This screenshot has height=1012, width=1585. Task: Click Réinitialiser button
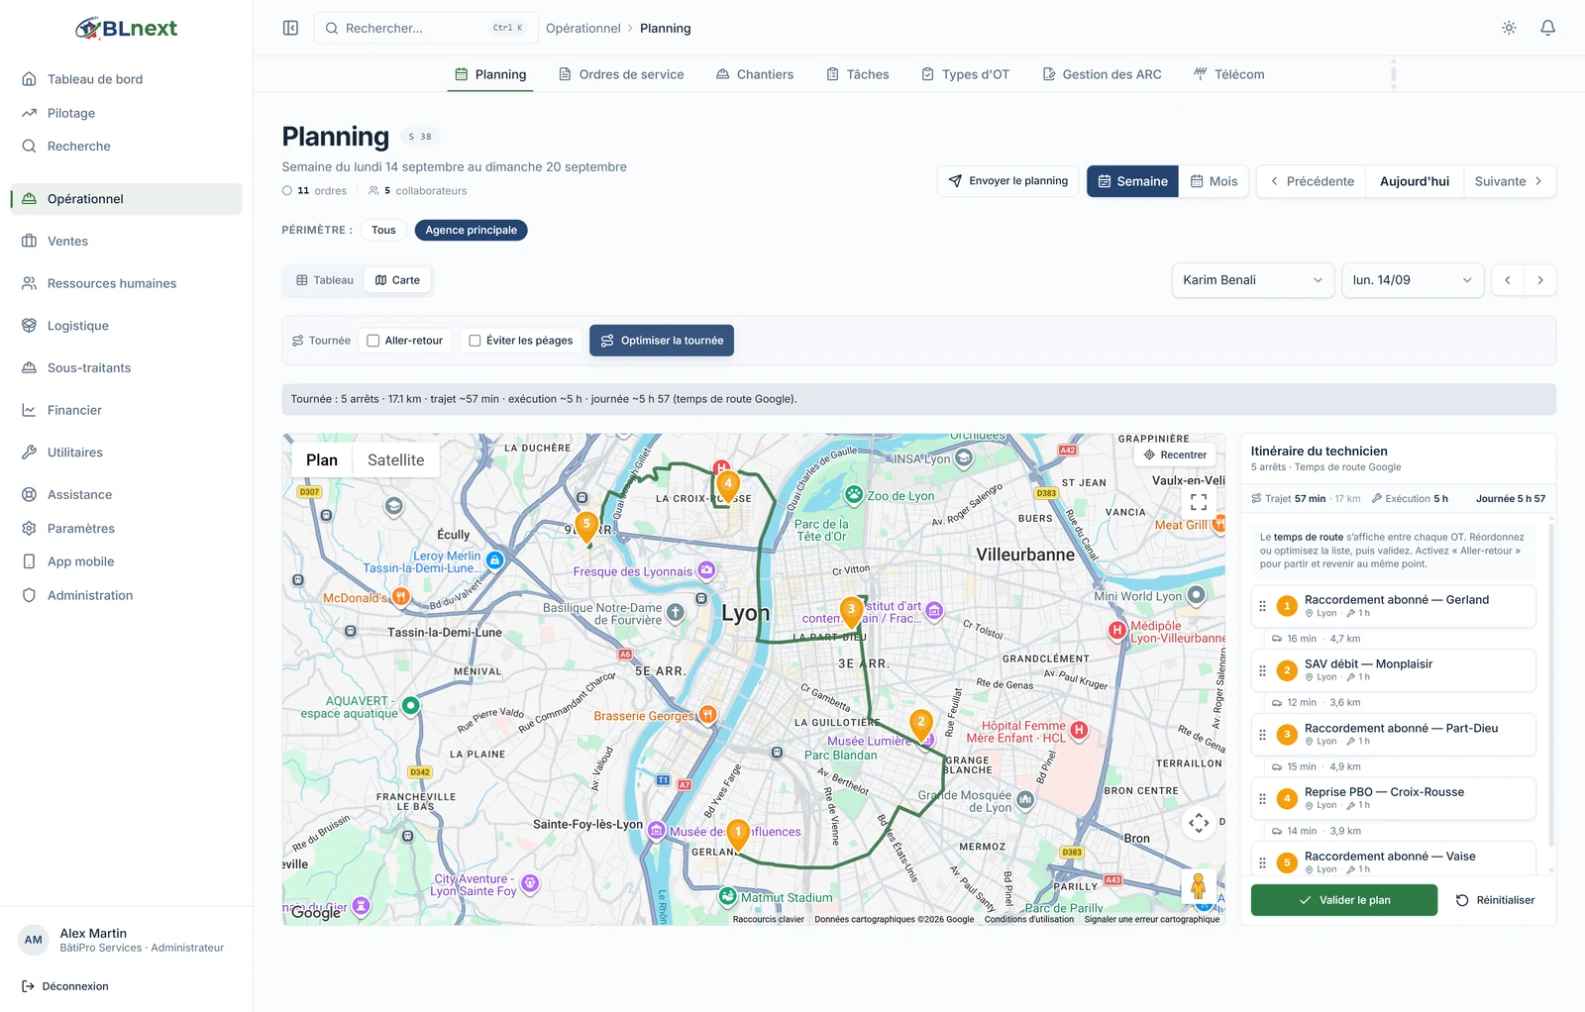point(1496,900)
